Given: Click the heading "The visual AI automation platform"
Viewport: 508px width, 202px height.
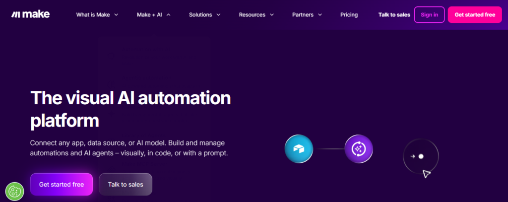Looking at the screenshot, I should click(x=130, y=109).
